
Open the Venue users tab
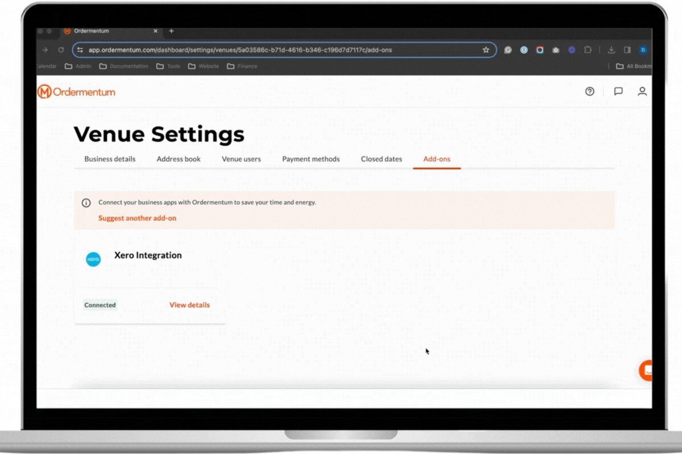(242, 159)
